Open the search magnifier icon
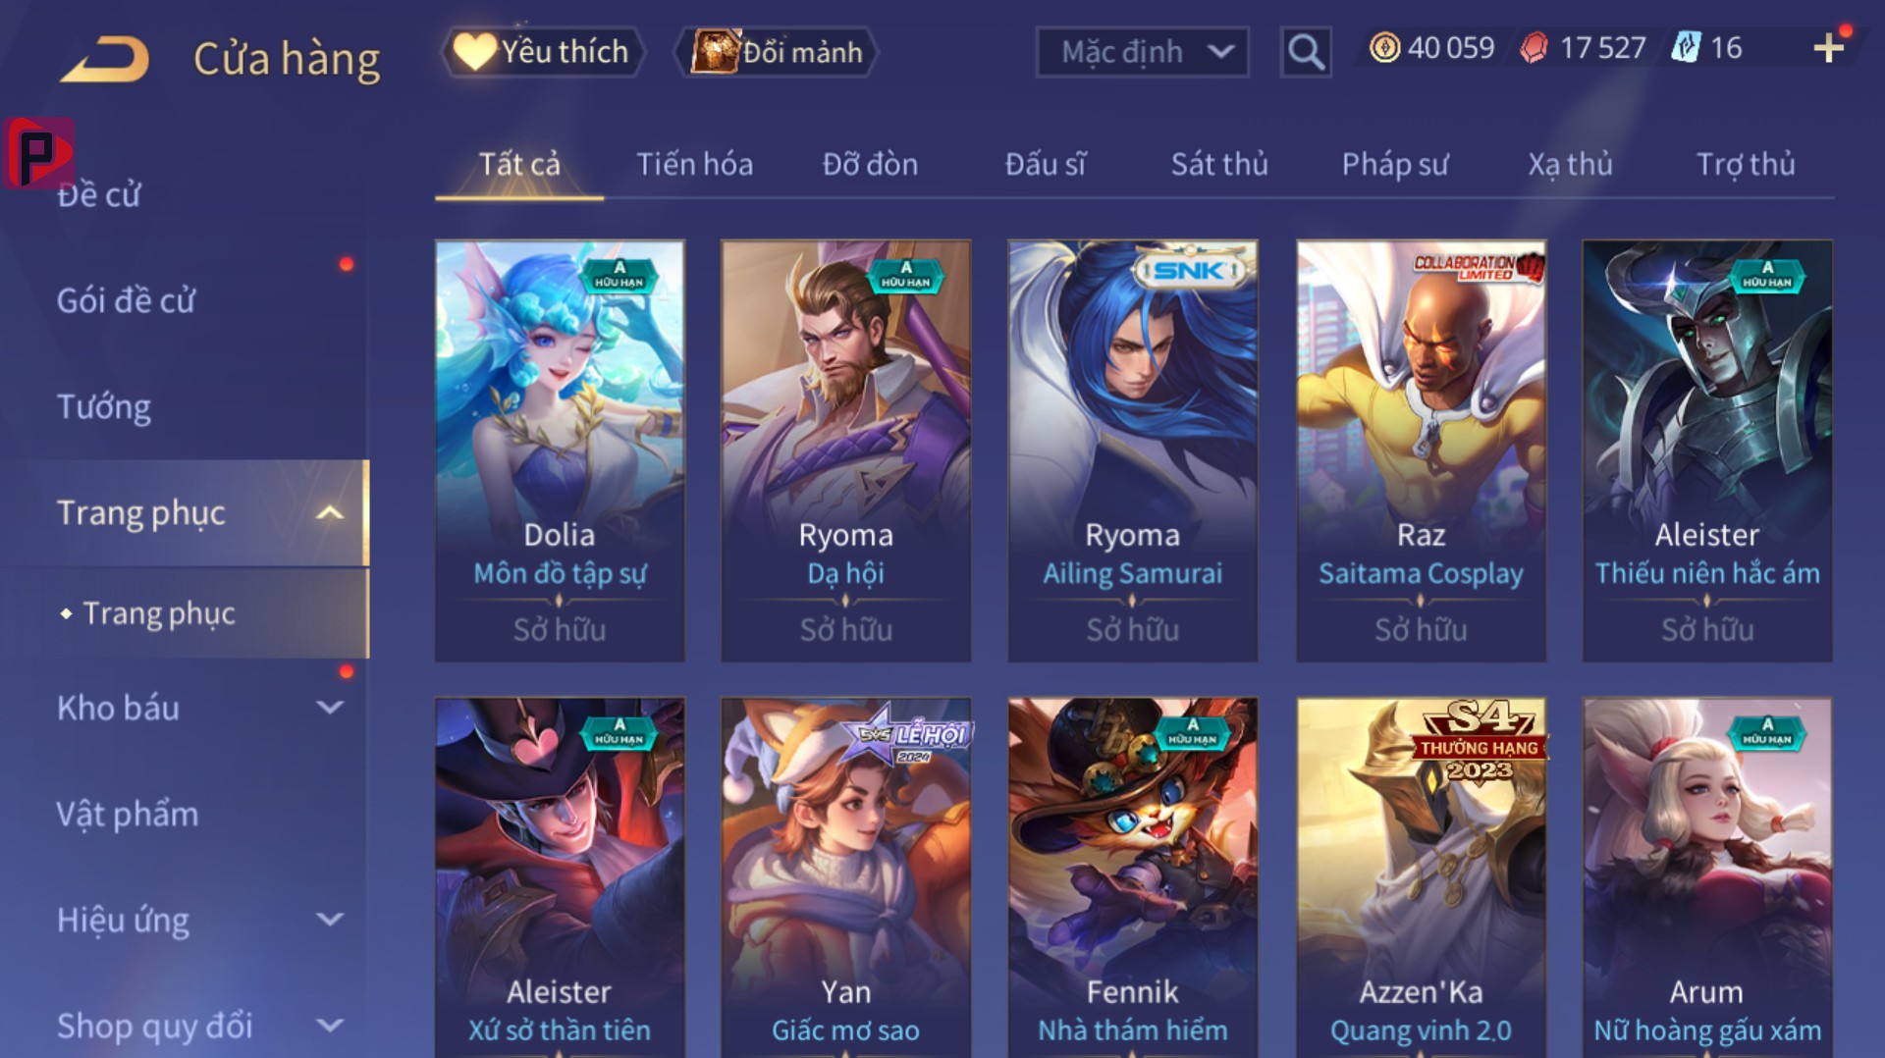The image size is (1885, 1058). (x=1306, y=51)
